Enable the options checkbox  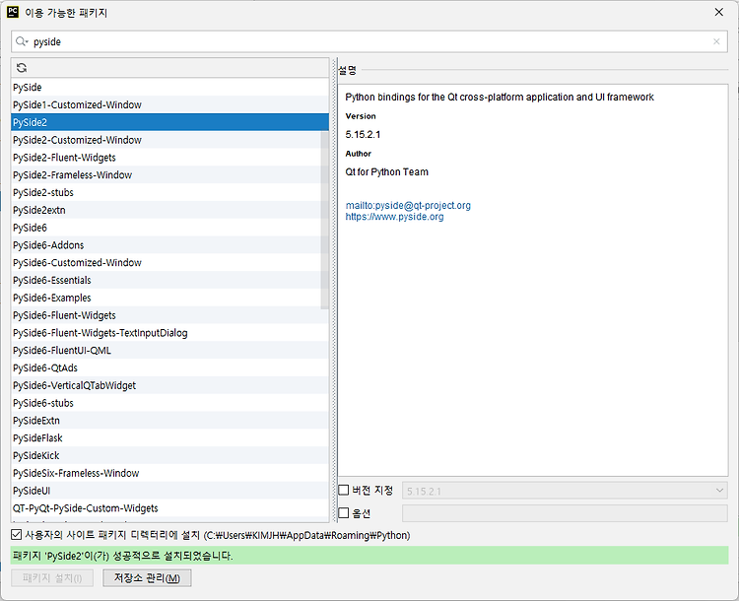coord(344,513)
